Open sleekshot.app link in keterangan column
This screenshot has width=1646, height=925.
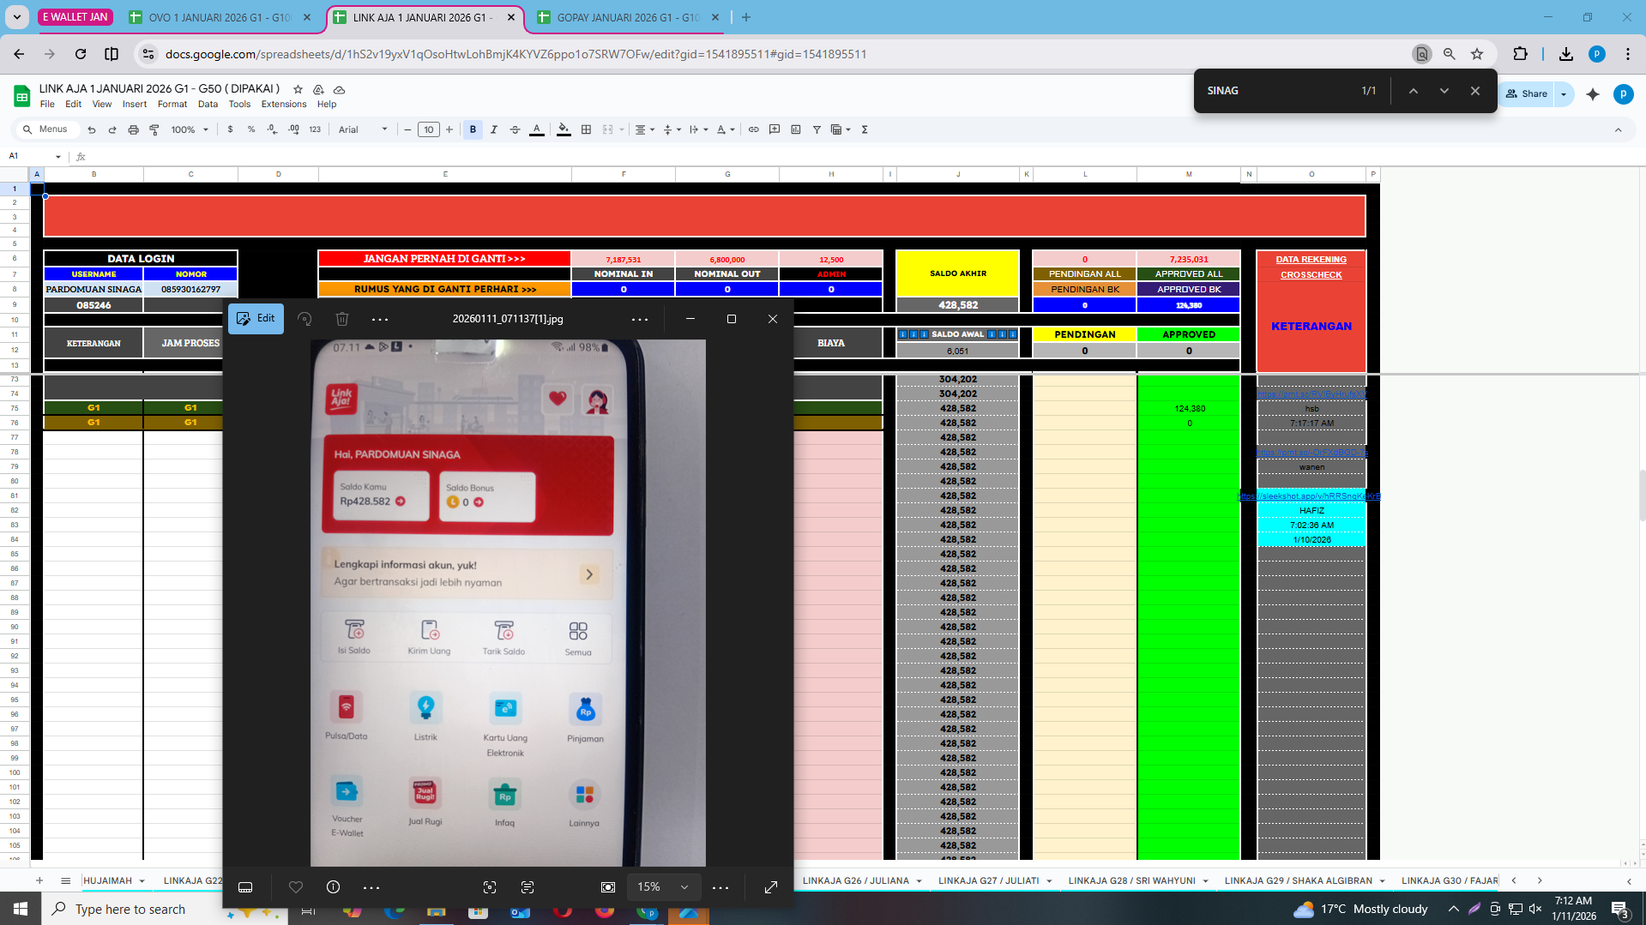pos(1311,496)
